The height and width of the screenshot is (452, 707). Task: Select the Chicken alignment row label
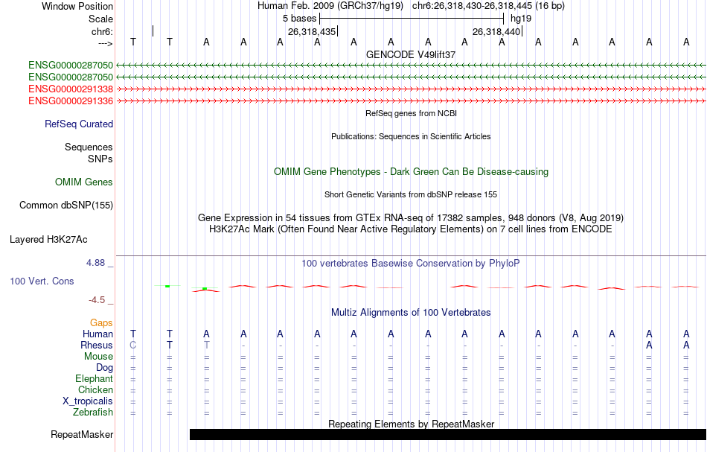(95, 389)
